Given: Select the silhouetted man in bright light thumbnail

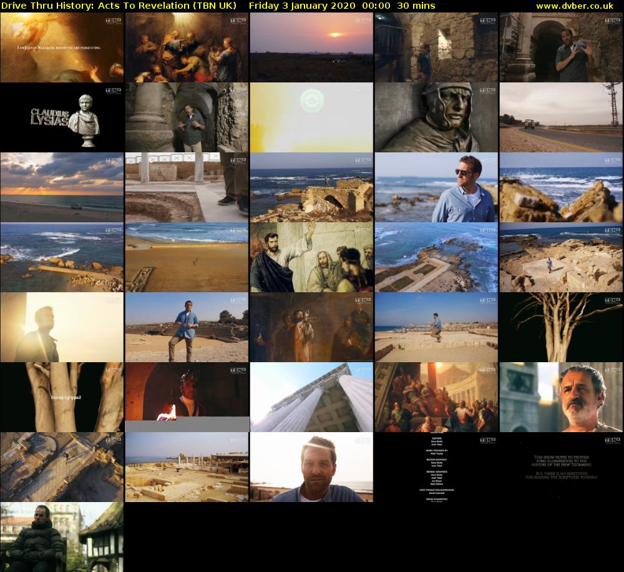Looking at the screenshot, I should pos(62,327).
